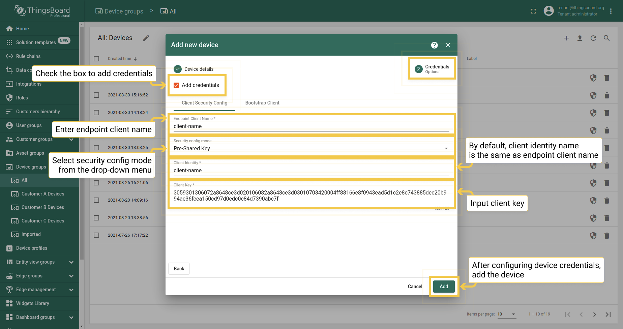Screen dimensions: 623x329
Task: Select the 2021-08-30 14:18:24 row checkbox
Action: pyautogui.click(x=96, y=113)
